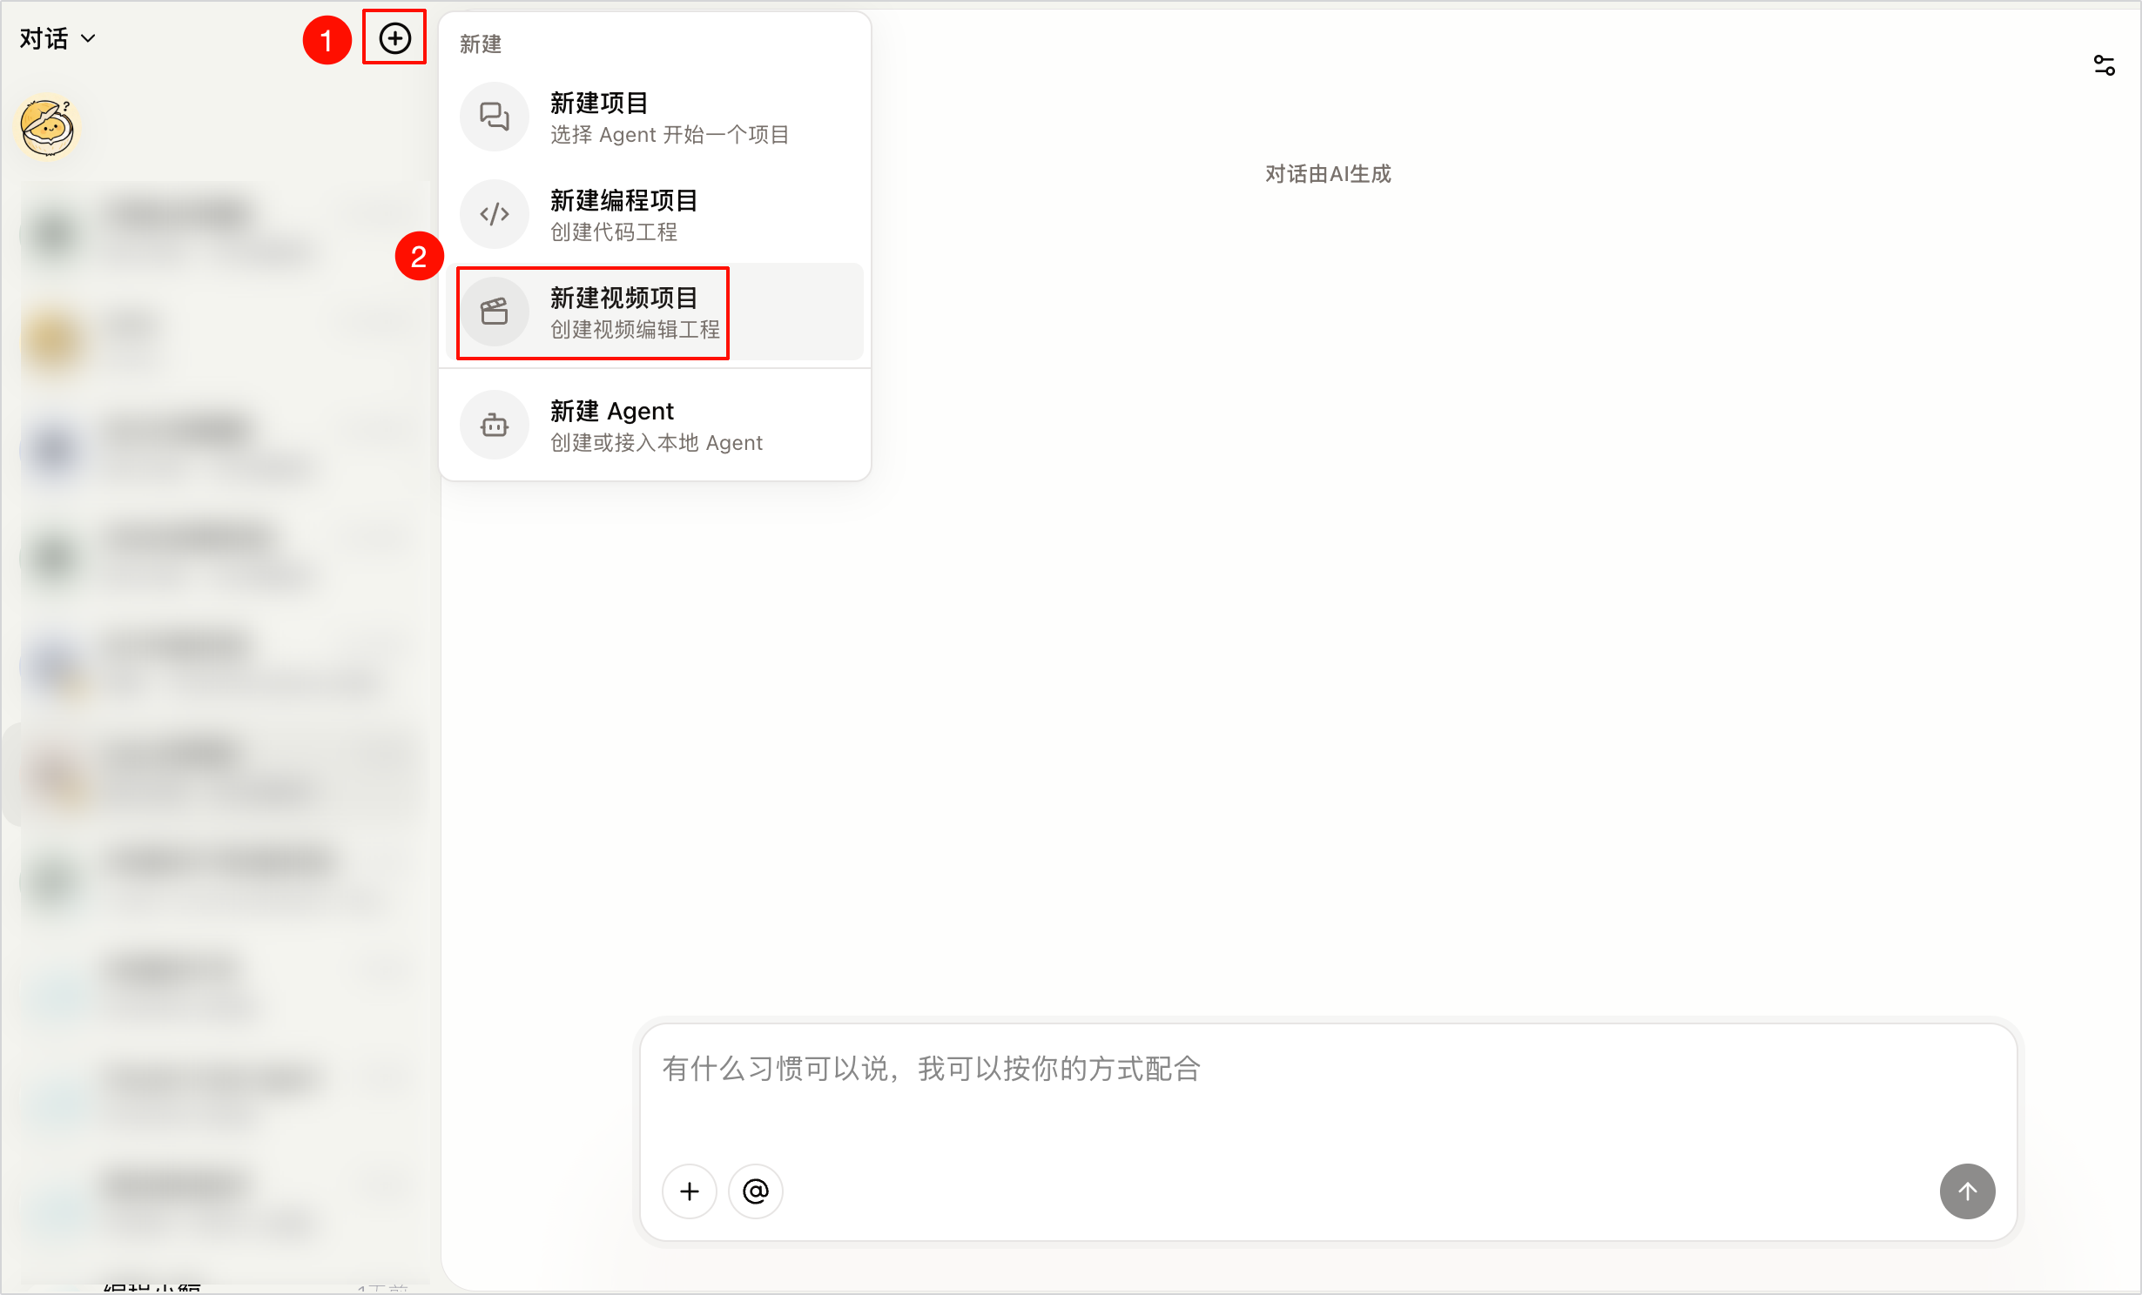Click the circled plus new button
Image resolution: width=2142 pixels, height=1295 pixels.
click(x=394, y=38)
